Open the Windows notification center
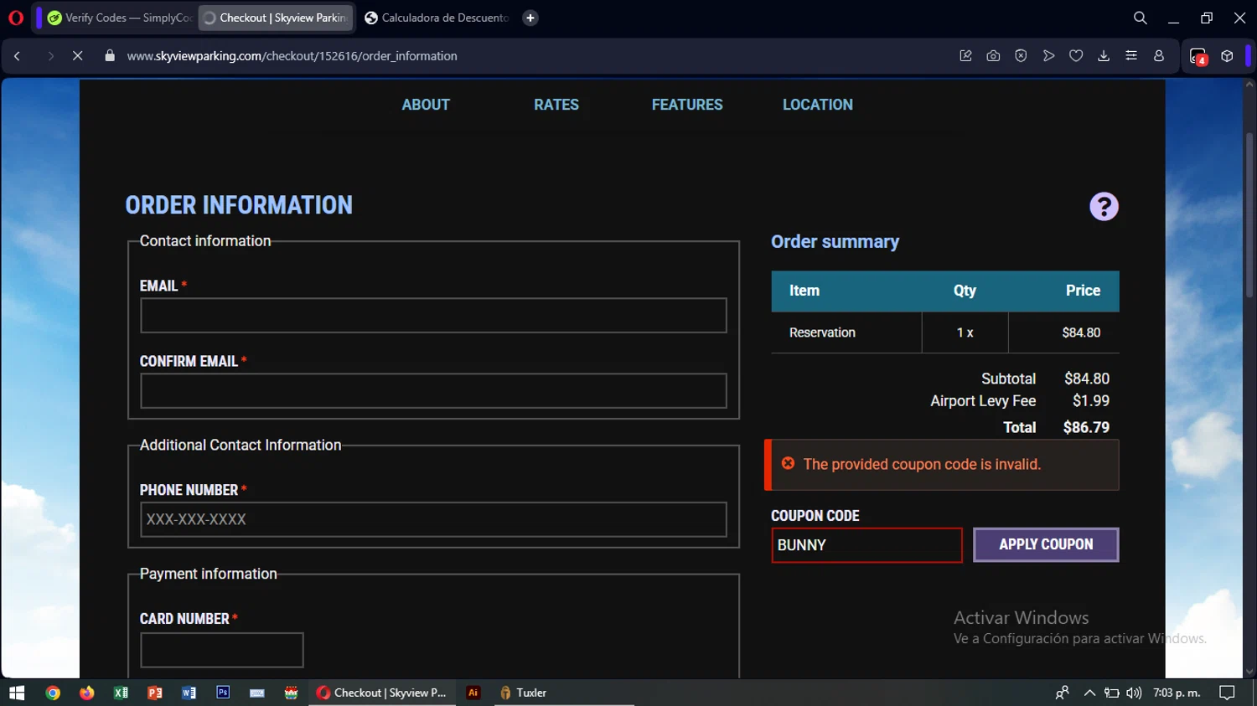The width and height of the screenshot is (1257, 706). [1227, 693]
